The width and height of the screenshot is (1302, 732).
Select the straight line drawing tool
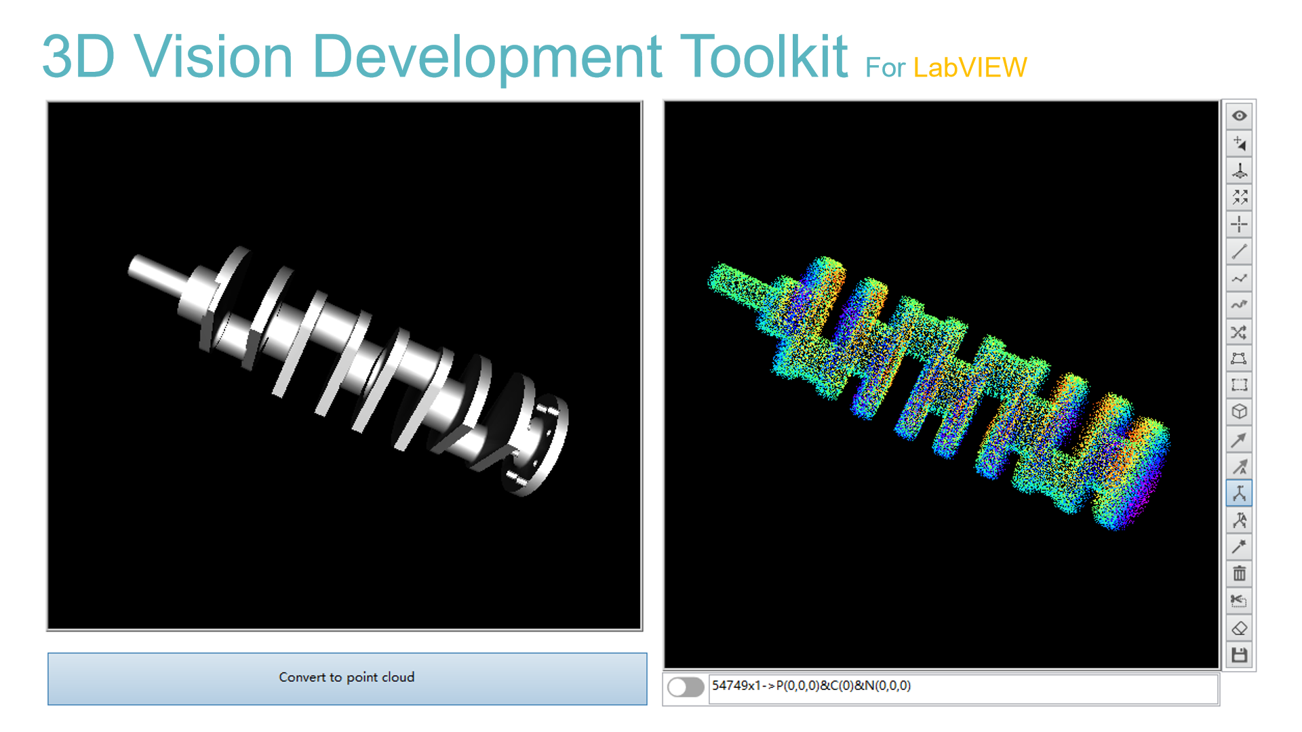1239,251
